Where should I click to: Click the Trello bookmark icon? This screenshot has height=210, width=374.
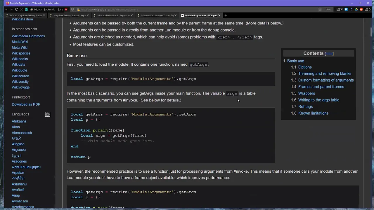pos(346,9)
